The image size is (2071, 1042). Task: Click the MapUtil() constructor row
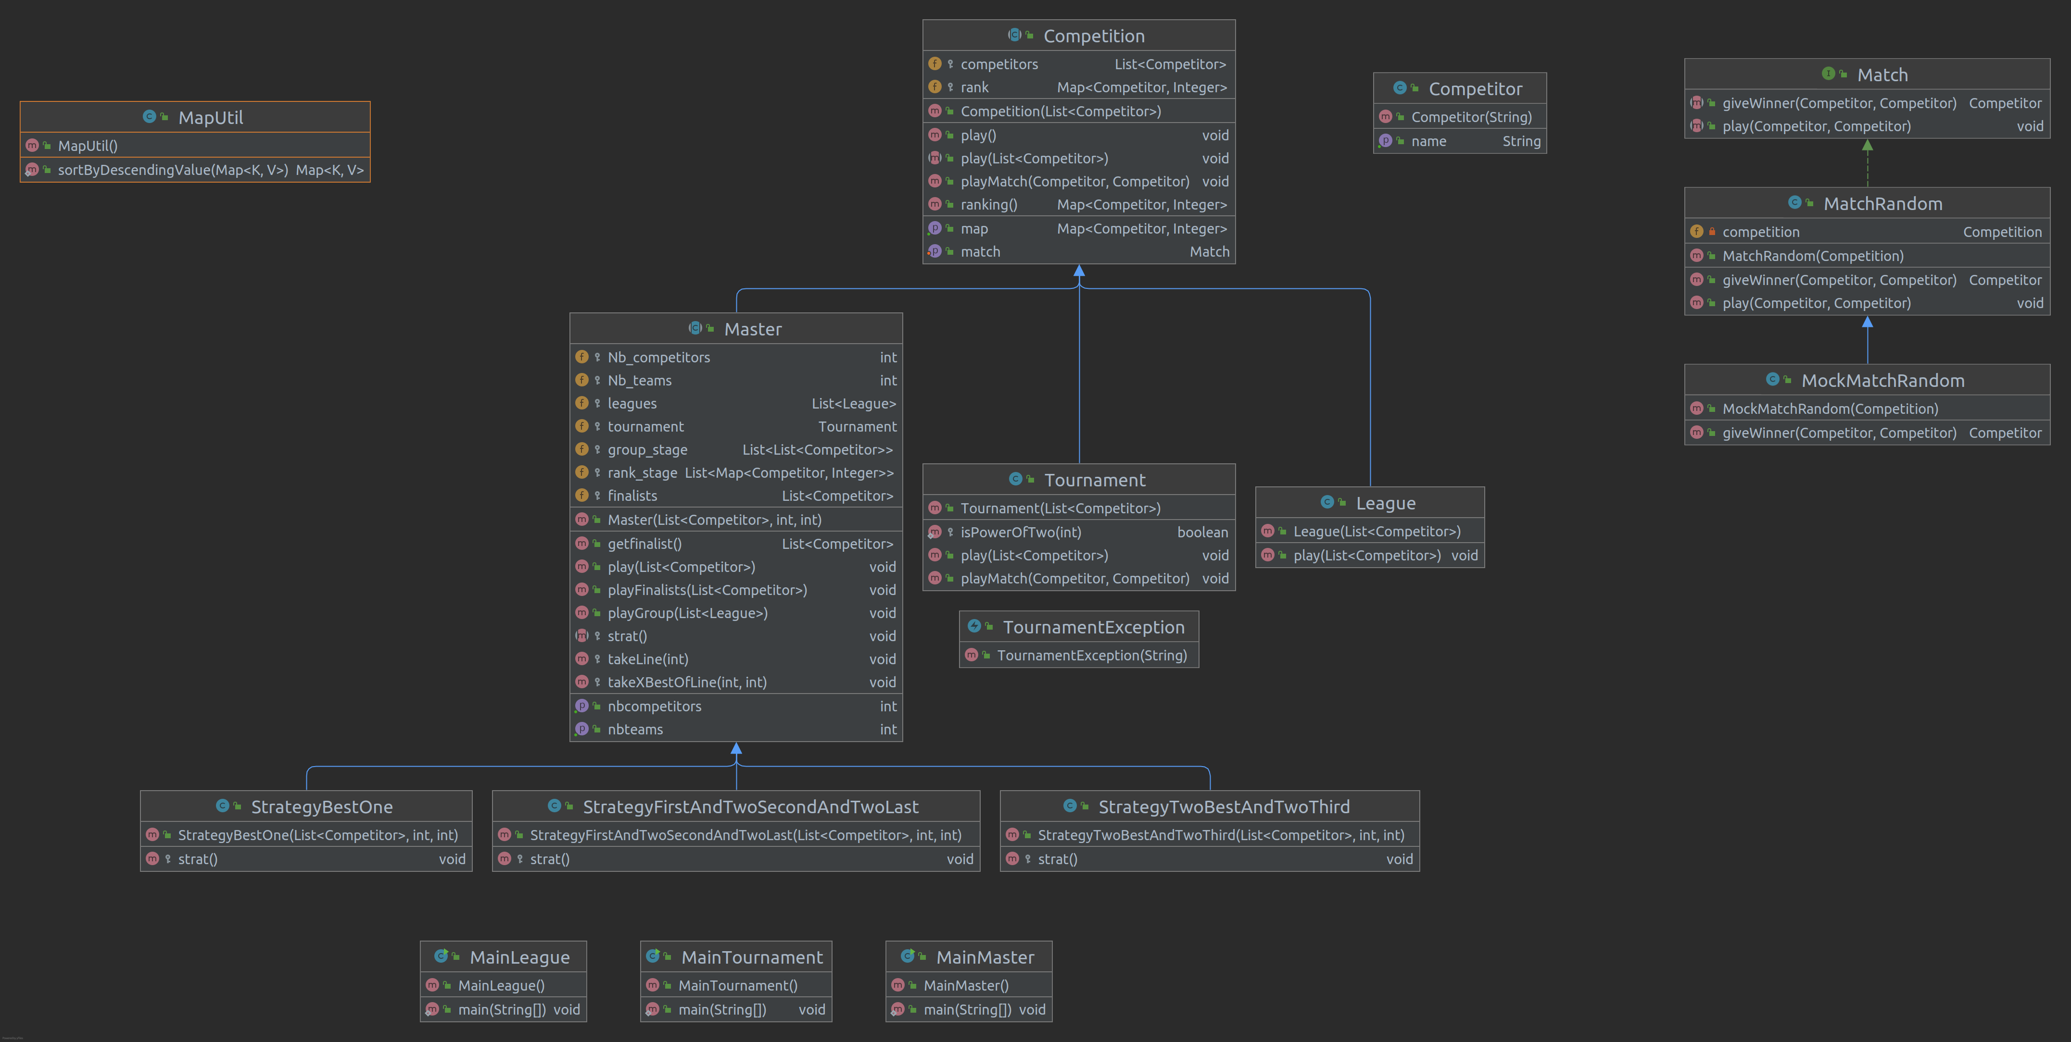(195, 146)
